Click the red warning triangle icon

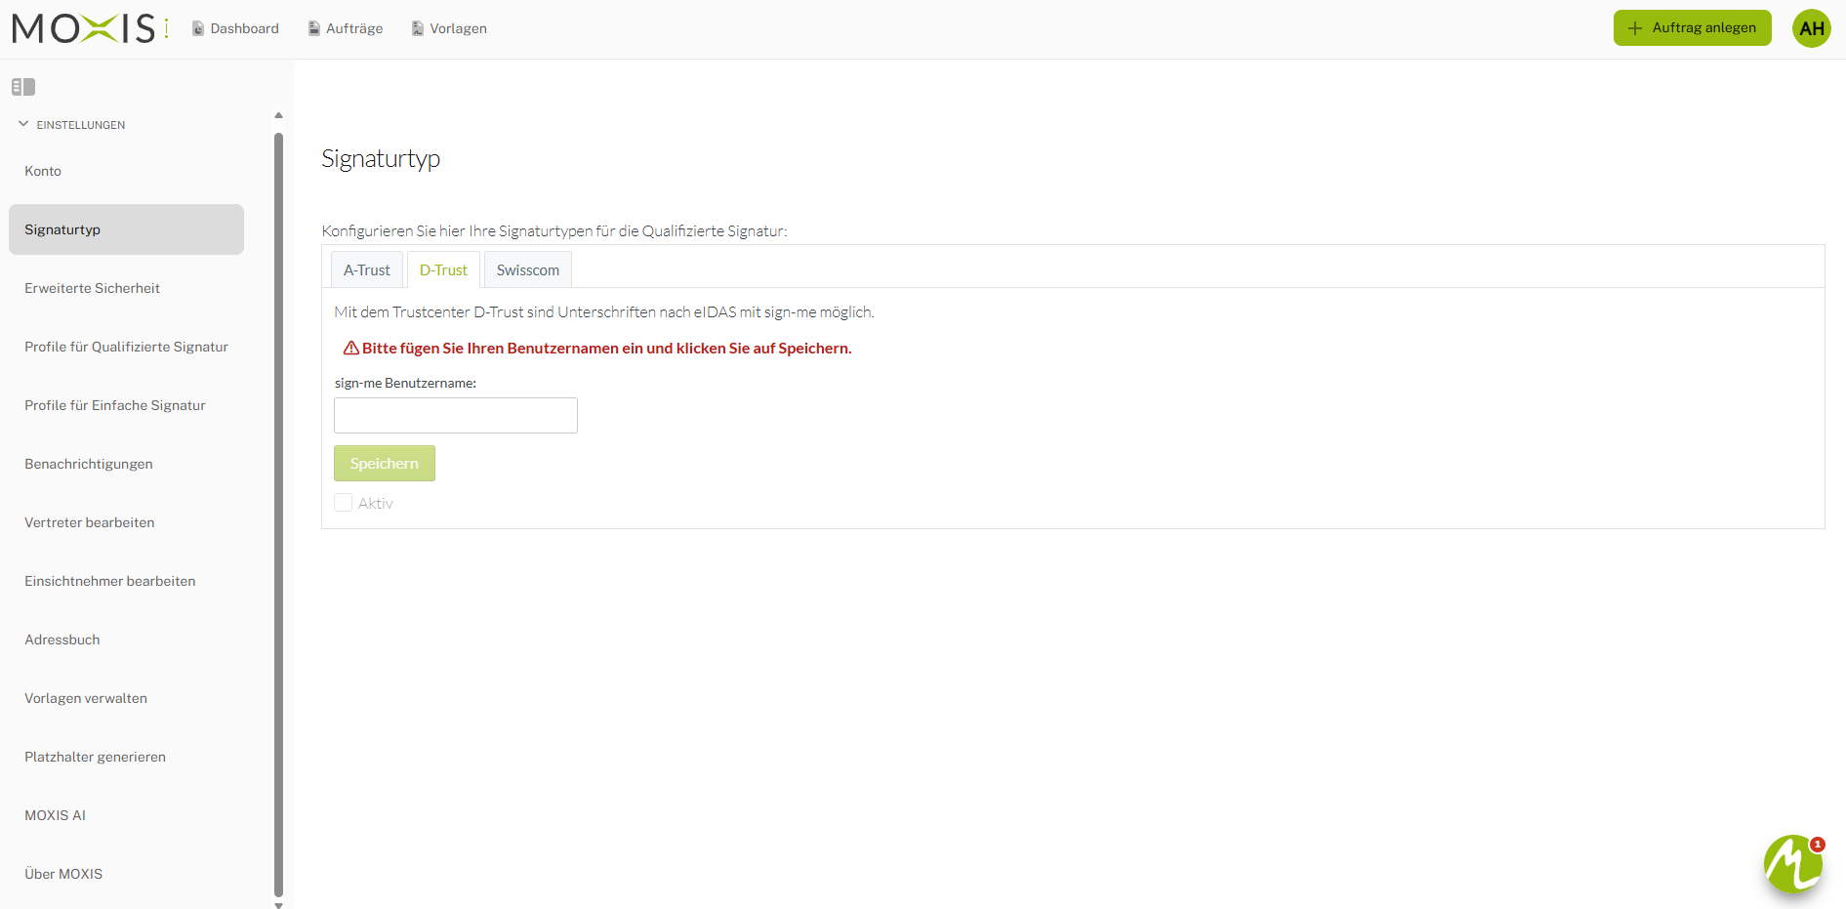[351, 348]
